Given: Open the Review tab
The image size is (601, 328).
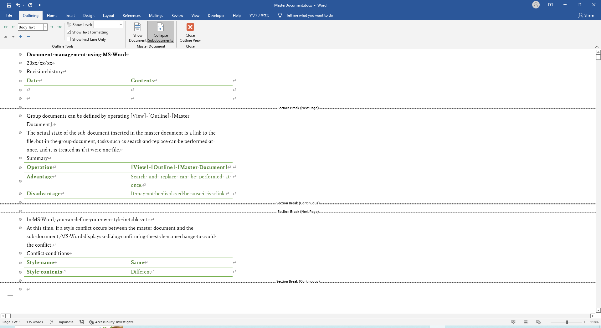Looking at the screenshot, I should point(177,15).
